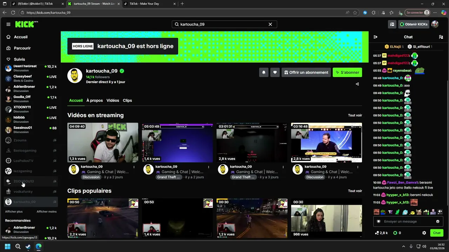Open options for the 03:01:31 video
Screen dimensions: 449x252
pos(283,167)
